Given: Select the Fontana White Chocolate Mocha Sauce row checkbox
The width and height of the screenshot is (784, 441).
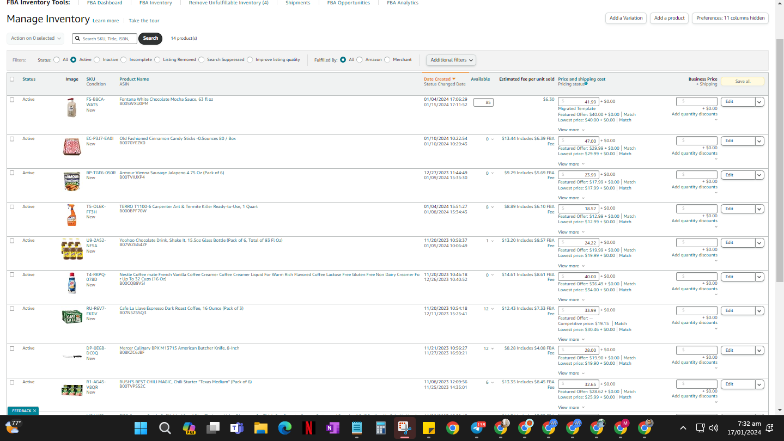Looking at the screenshot, I should click(x=12, y=100).
